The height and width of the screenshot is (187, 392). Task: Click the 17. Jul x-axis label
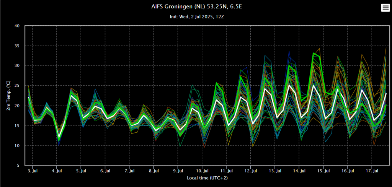[372, 171]
